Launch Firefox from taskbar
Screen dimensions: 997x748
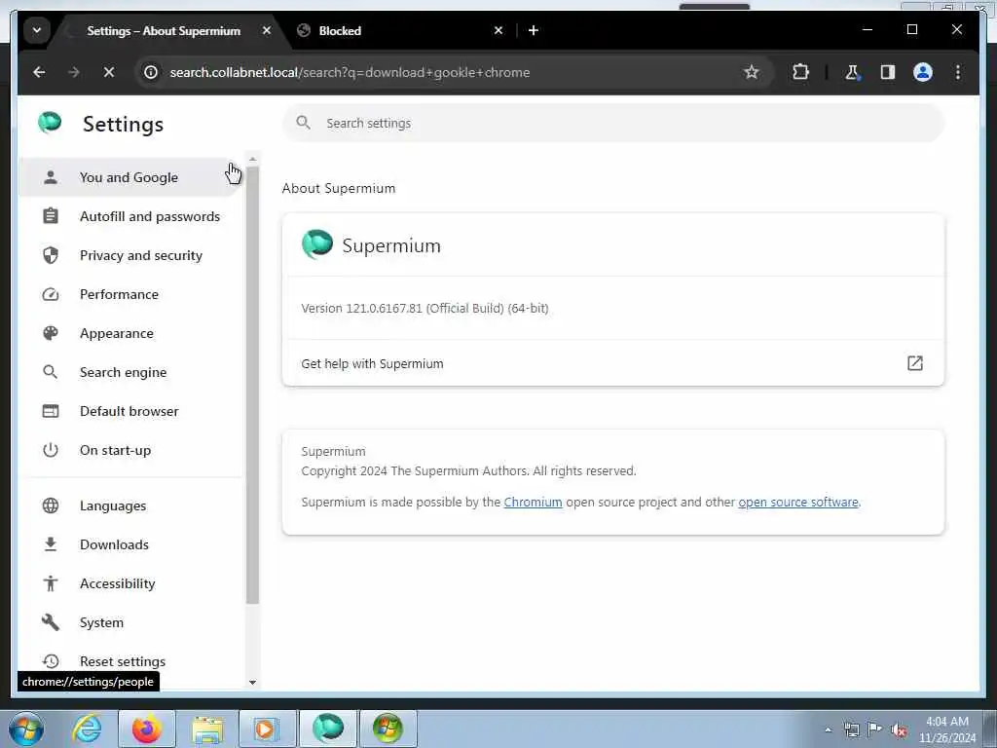[146, 729]
